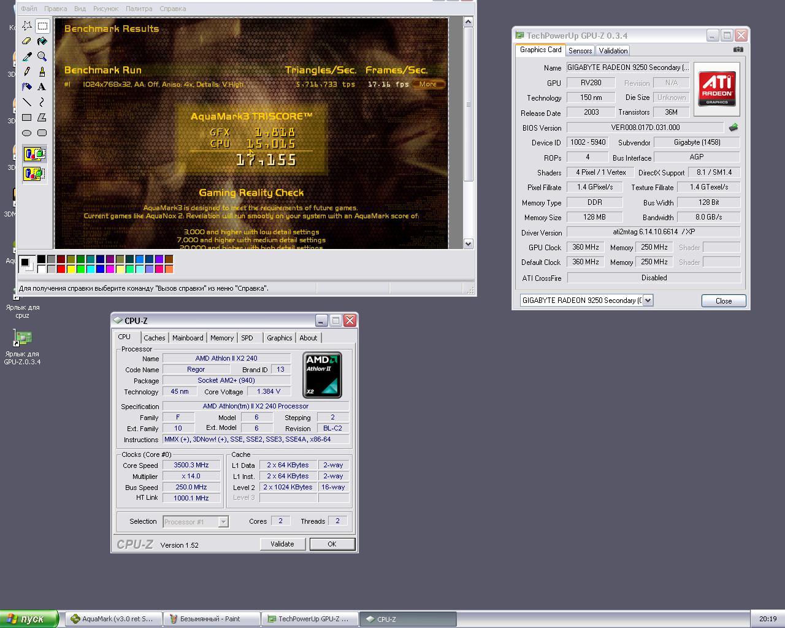This screenshot has height=628, width=785.
Task: Switch to TechPowerUp GPU-Z taskbar button
Action: click(x=310, y=619)
